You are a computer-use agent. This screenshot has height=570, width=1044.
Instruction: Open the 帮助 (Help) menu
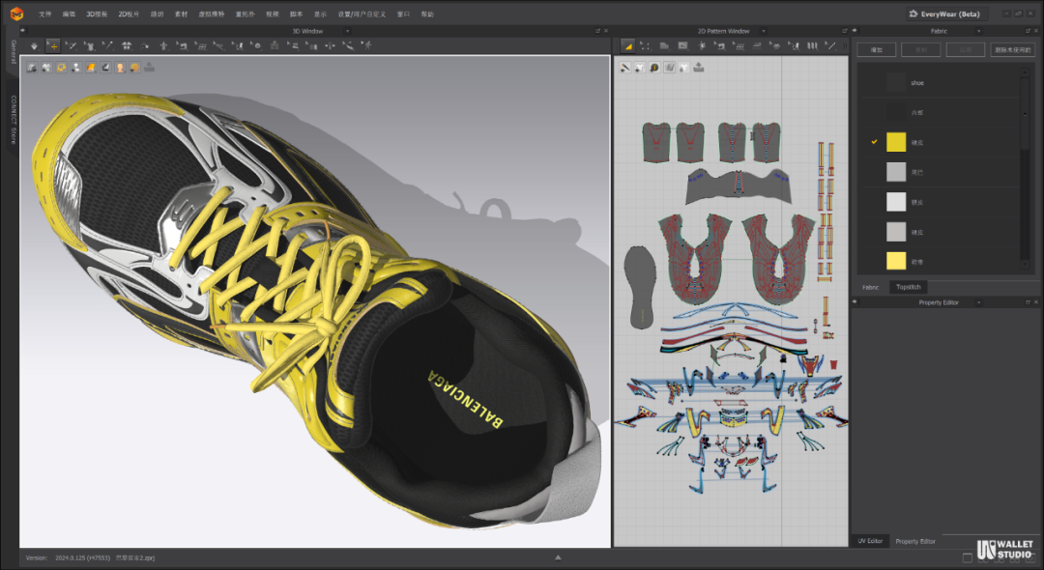coord(427,14)
